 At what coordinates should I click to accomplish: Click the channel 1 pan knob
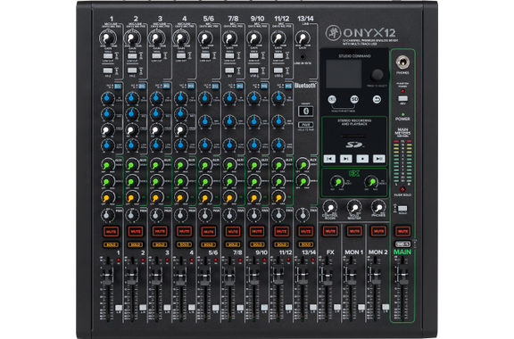(107, 215)
